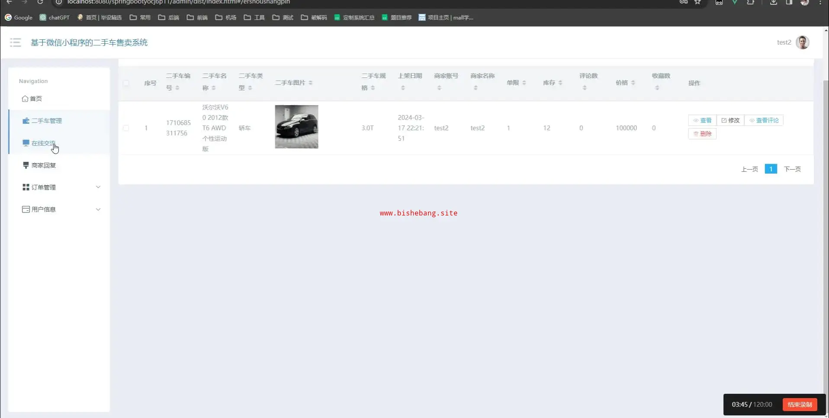
Task: Open 查看评论 for the car
Action: pos(764,120)
